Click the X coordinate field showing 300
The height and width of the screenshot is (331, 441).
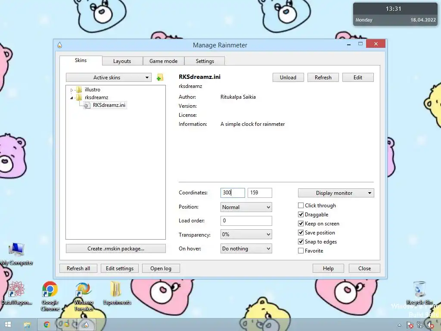[233, 193]
